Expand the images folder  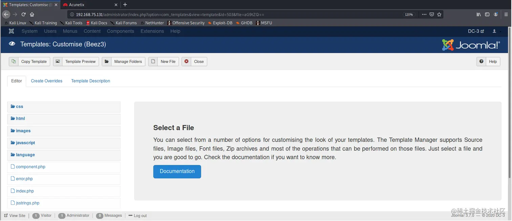pos(64,131)
